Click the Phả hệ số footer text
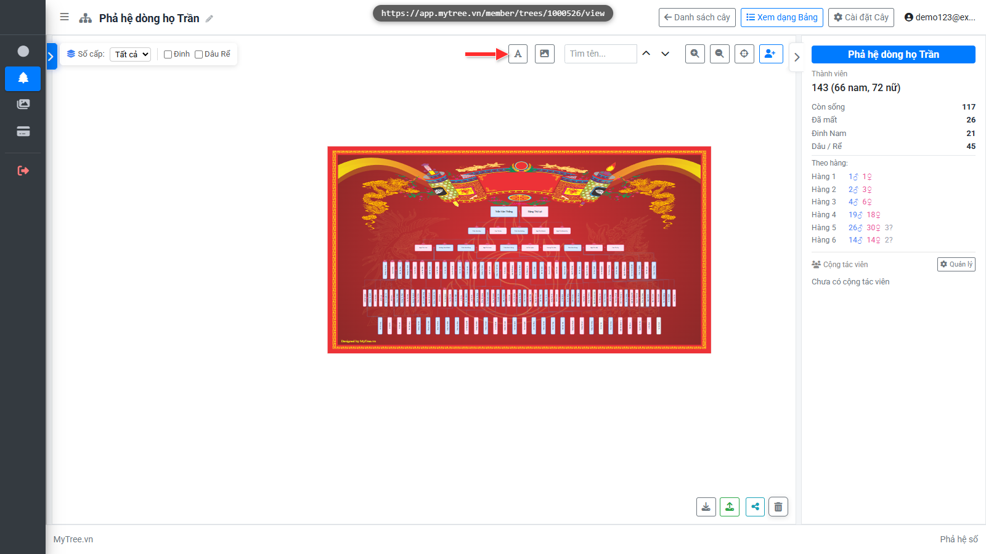The width and height of the screenshot is (986, 554). coord(959,539)
